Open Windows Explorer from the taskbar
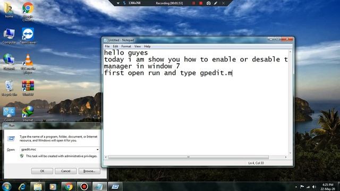 point(38,187)
